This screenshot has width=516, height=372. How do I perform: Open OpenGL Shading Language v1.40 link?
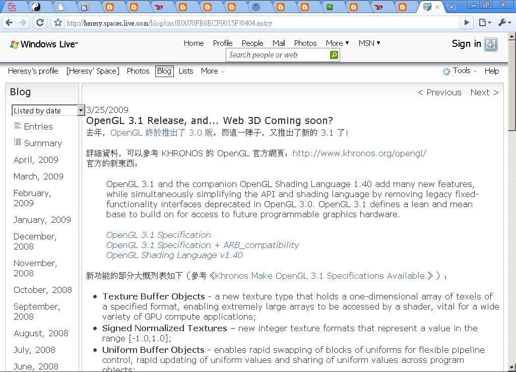click(174, 256)
